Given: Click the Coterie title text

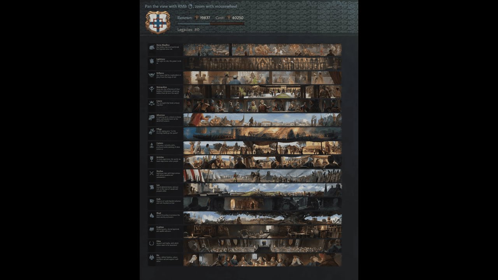Looking at the screenshot, I should click(x=160, y=101).
